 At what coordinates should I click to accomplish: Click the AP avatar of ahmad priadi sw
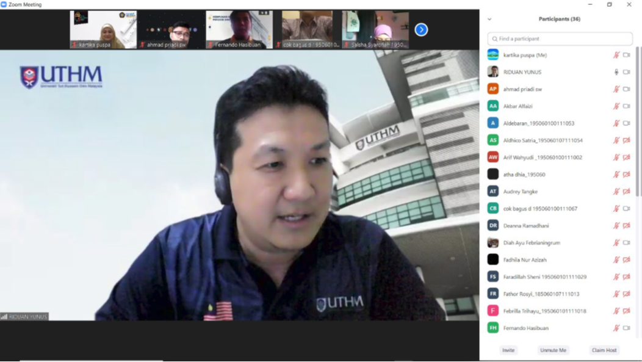[493, 89]
